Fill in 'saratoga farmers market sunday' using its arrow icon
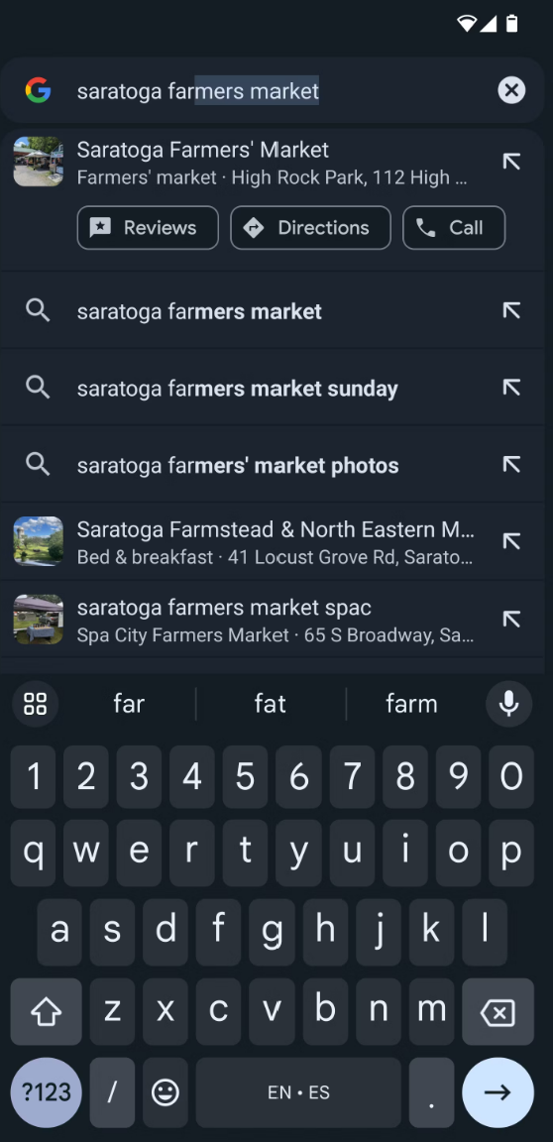This screenshot has height=1142, width=553. pyautogui.click(x=511, y=388)
